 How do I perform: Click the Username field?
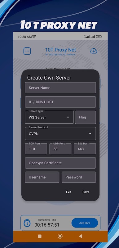point(42,177)
